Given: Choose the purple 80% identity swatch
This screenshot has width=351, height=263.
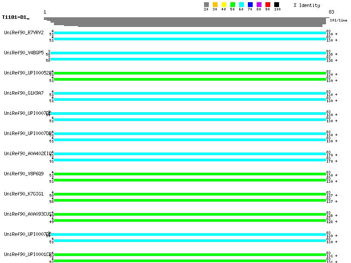Looking at the screenshot, I should [x=259, y=5].
